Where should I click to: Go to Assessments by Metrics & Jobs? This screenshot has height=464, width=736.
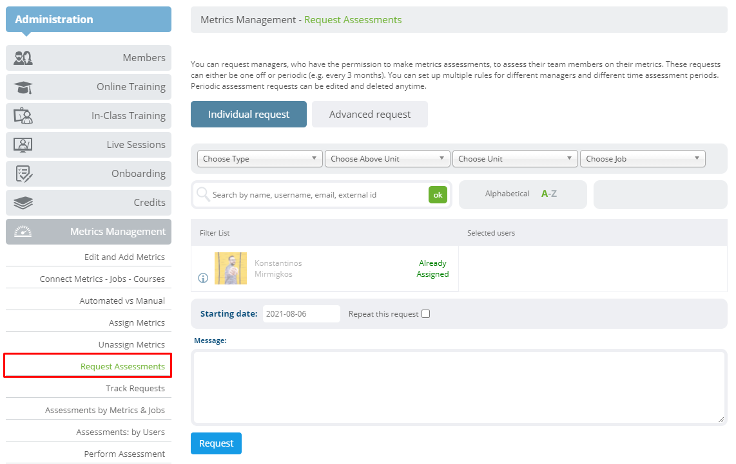[104, 411]
